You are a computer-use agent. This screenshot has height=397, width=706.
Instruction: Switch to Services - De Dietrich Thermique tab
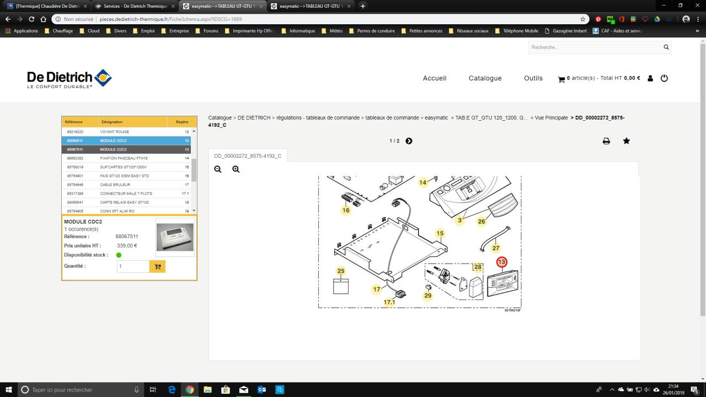coord(133,6)
